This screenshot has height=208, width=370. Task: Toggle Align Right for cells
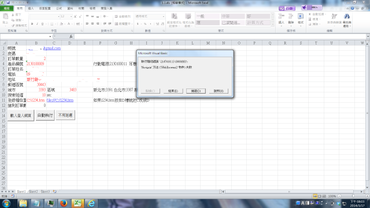click(x=98, y=24)
